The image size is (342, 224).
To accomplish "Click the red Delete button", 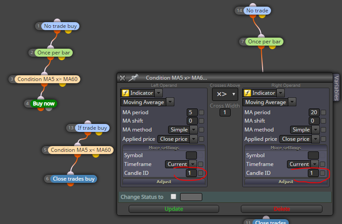I will [282, 209].
